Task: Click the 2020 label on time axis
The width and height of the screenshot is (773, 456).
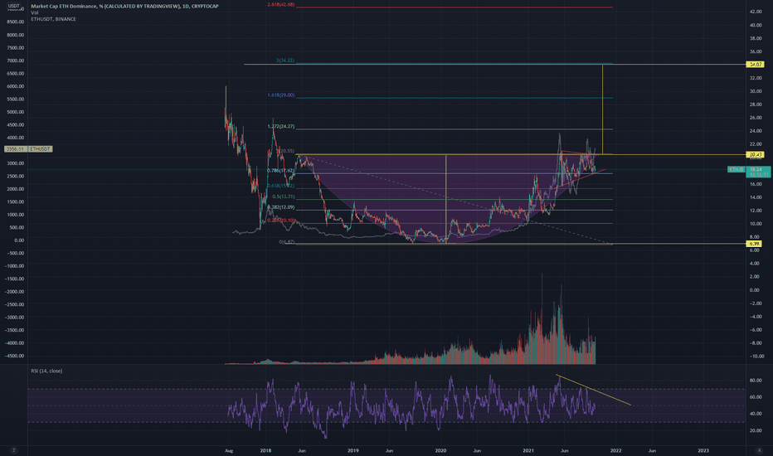Action: pyautogui.click(x=440, y=450)
